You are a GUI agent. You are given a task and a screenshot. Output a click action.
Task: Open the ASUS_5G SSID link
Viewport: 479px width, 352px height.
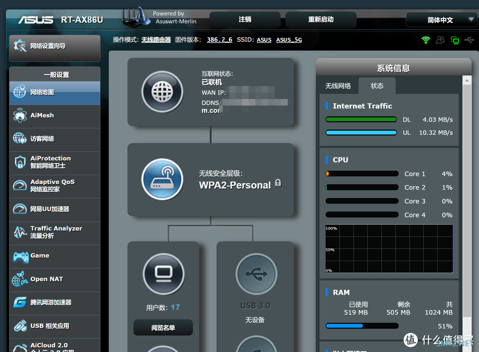289,40
